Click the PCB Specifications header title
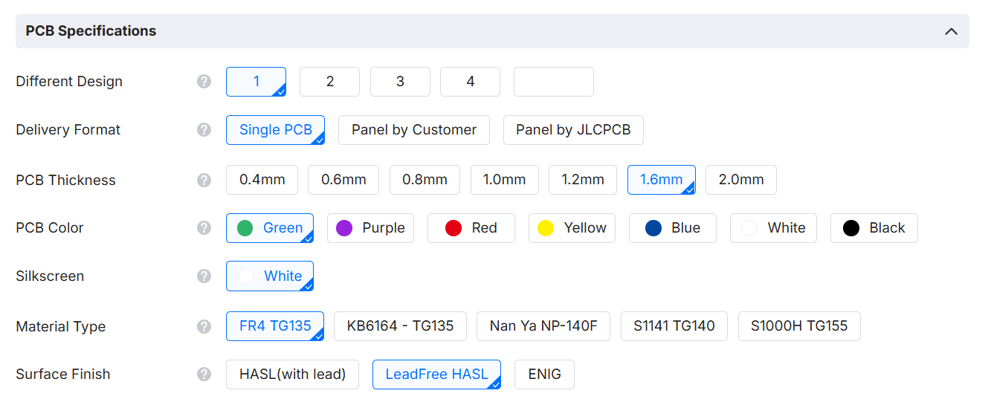991x402 pixels. (x=91, y=31)
